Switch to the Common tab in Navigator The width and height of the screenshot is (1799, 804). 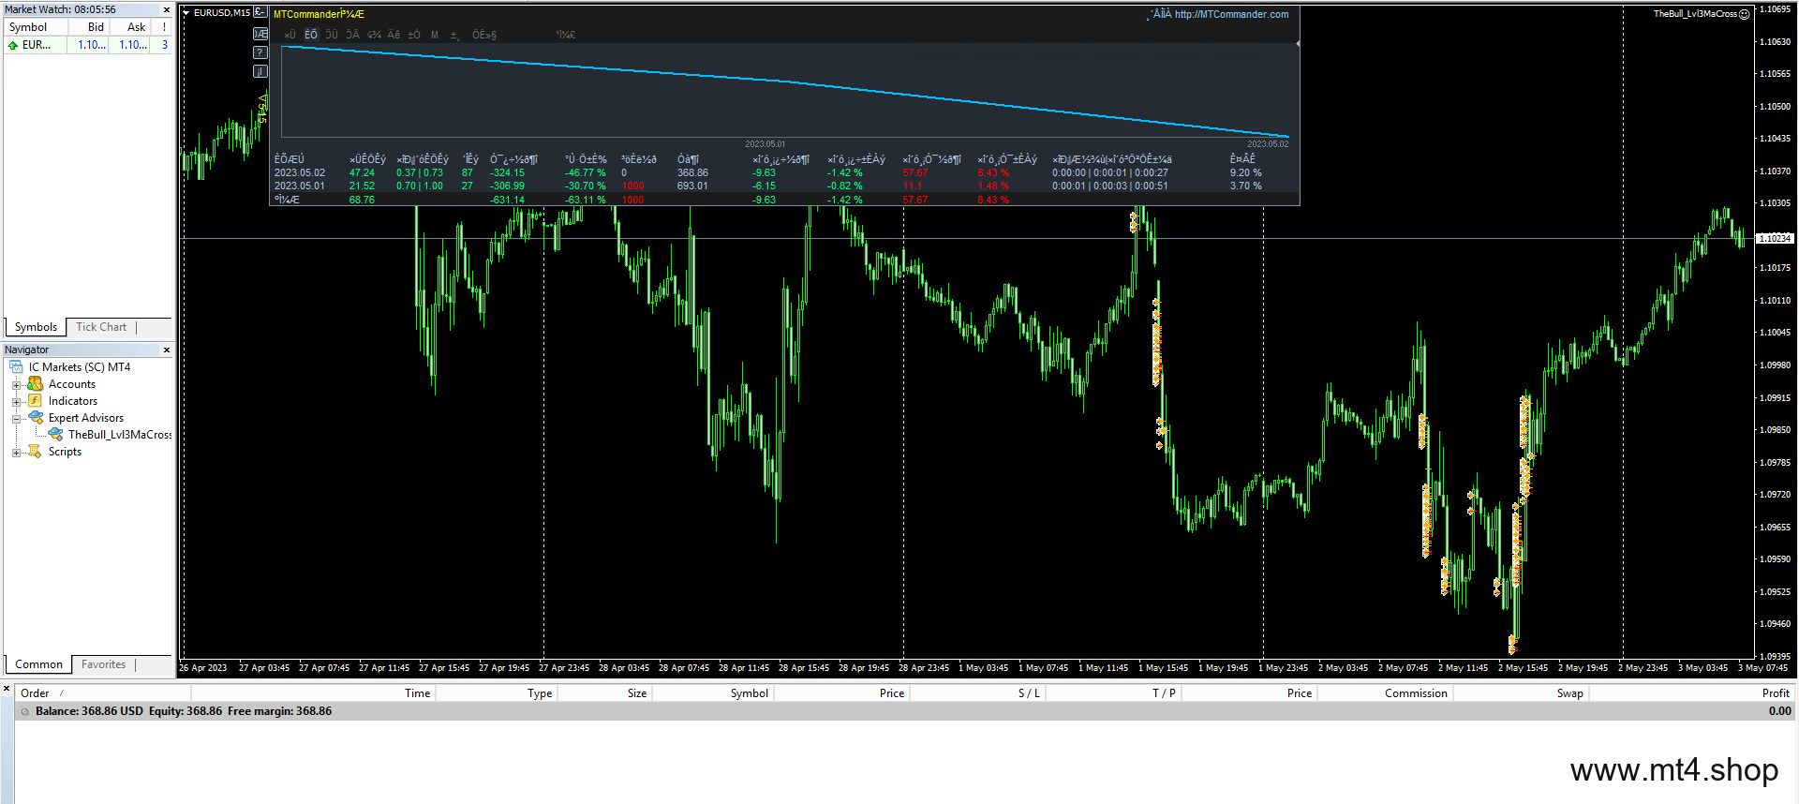pyautogui.click(x=38, y=664)
